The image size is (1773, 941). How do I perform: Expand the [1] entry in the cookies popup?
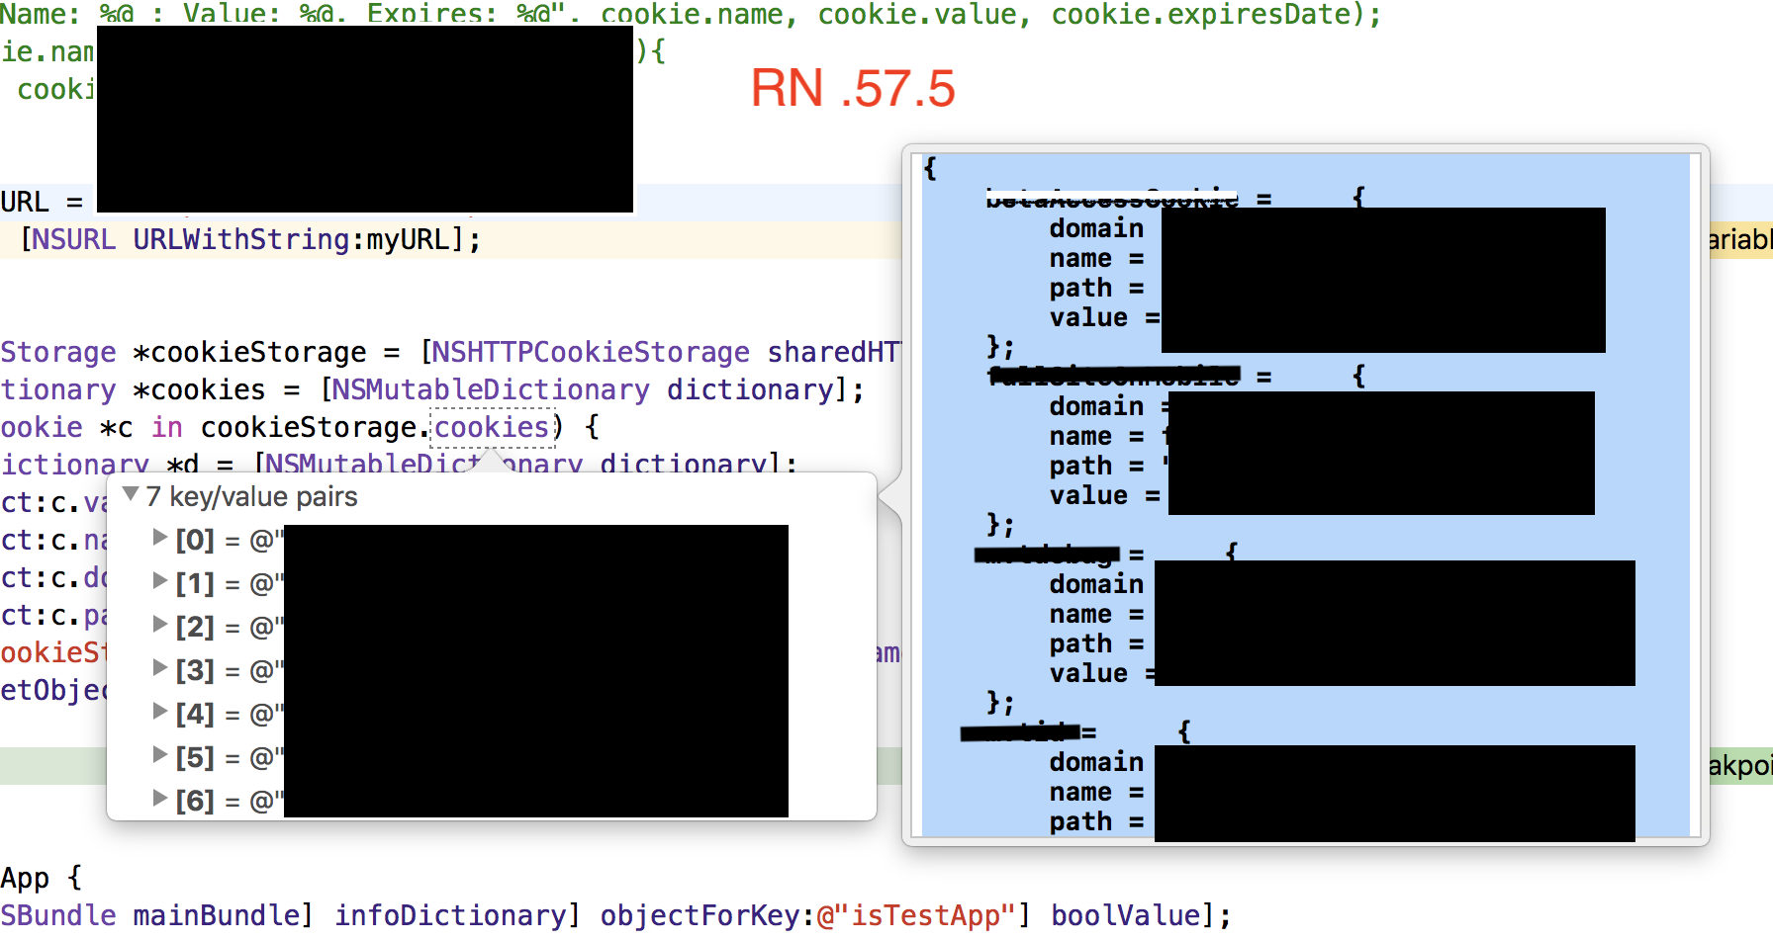click(x=159, y=580)
